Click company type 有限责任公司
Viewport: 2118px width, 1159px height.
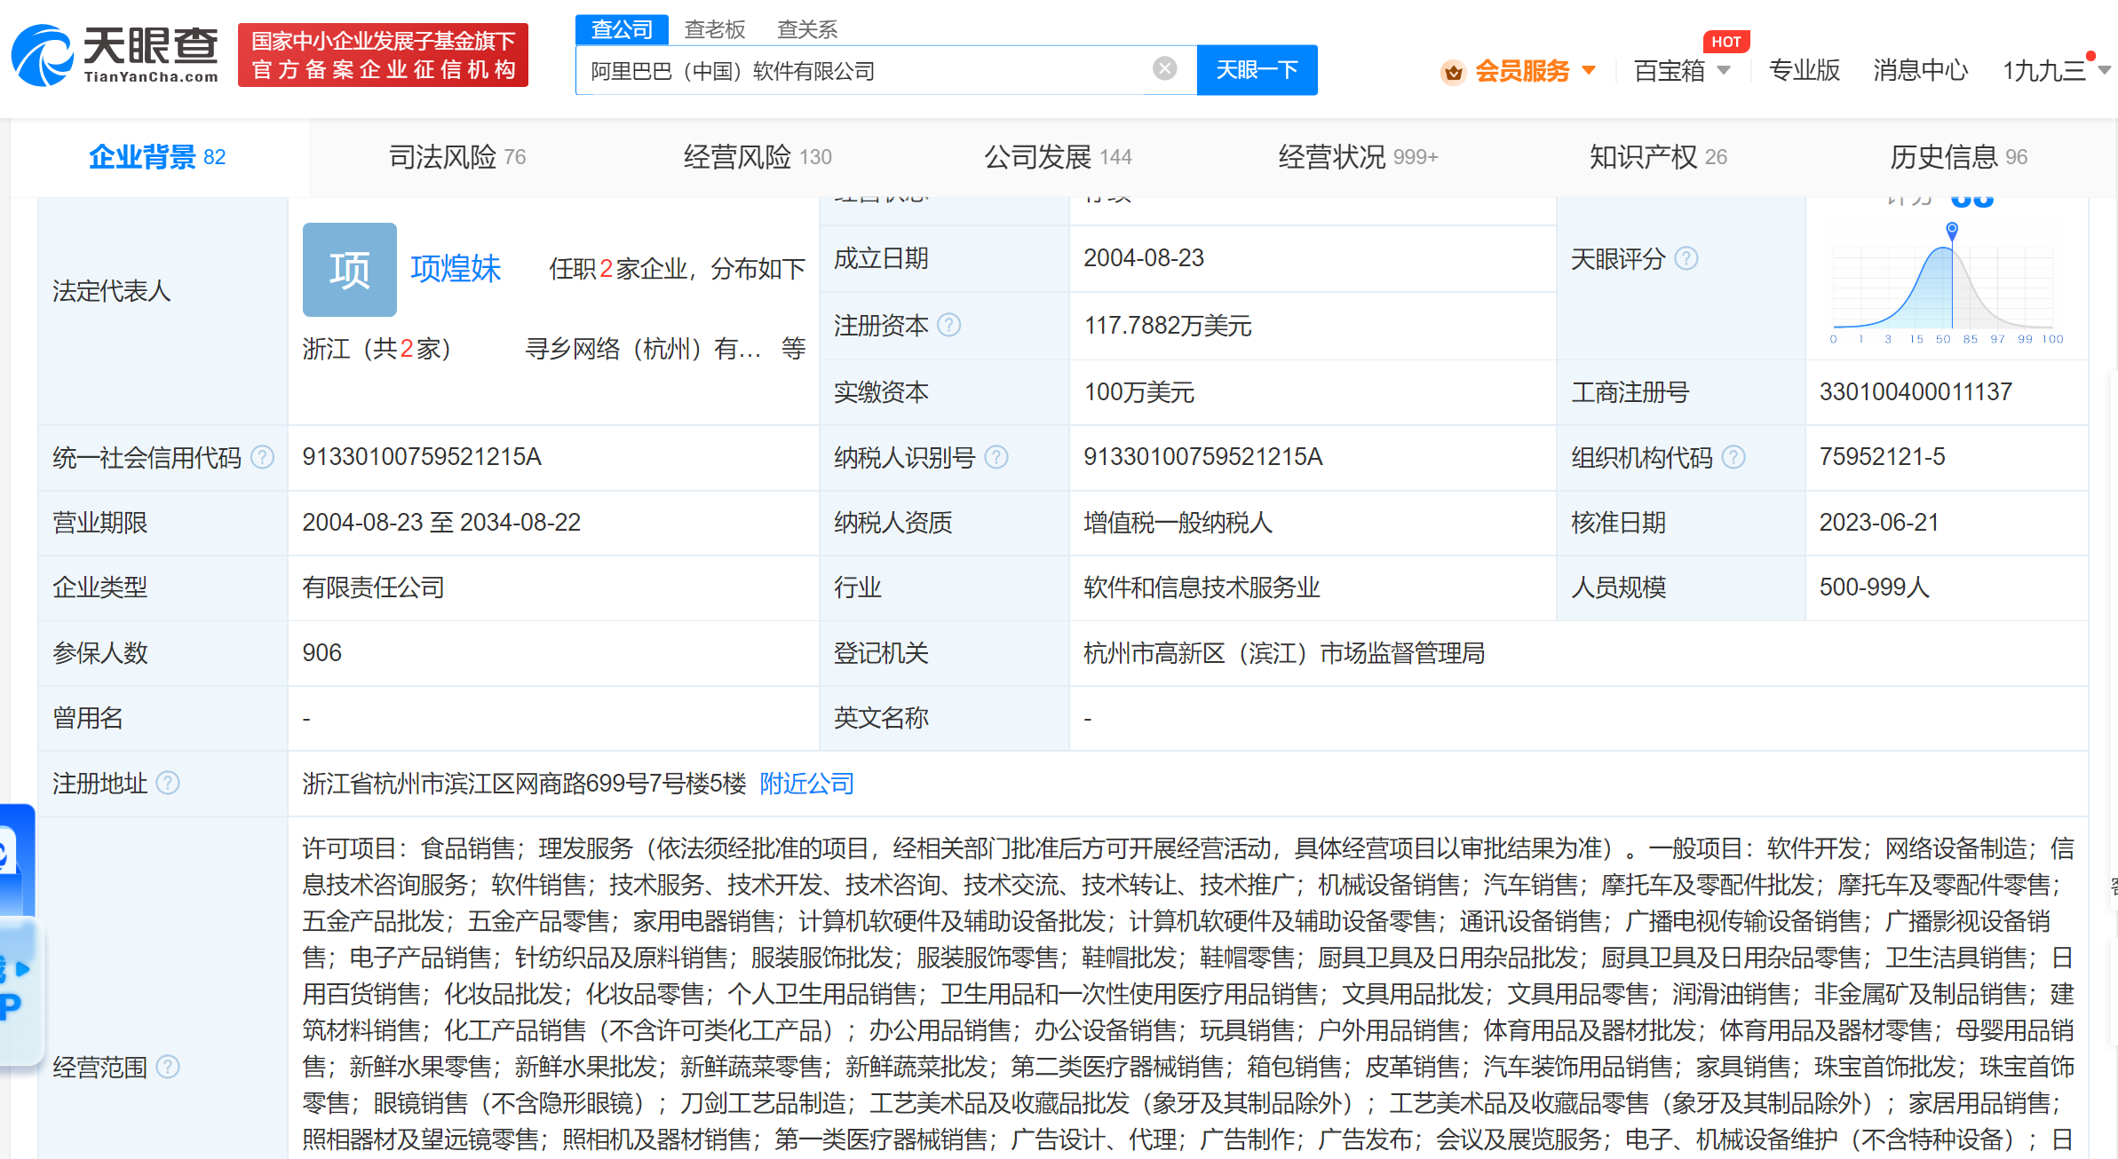click(373, 587)
